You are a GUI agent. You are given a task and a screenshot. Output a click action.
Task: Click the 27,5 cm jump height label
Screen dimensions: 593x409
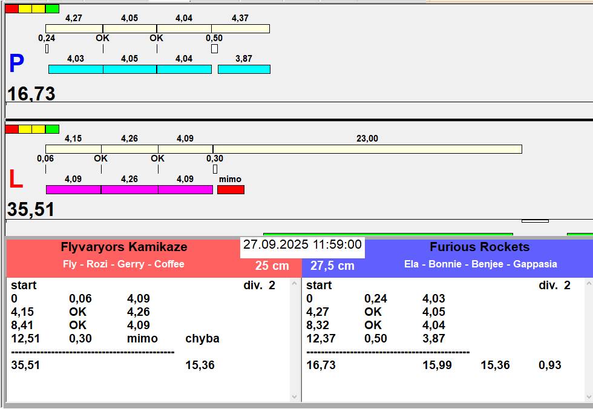point(332,266)
